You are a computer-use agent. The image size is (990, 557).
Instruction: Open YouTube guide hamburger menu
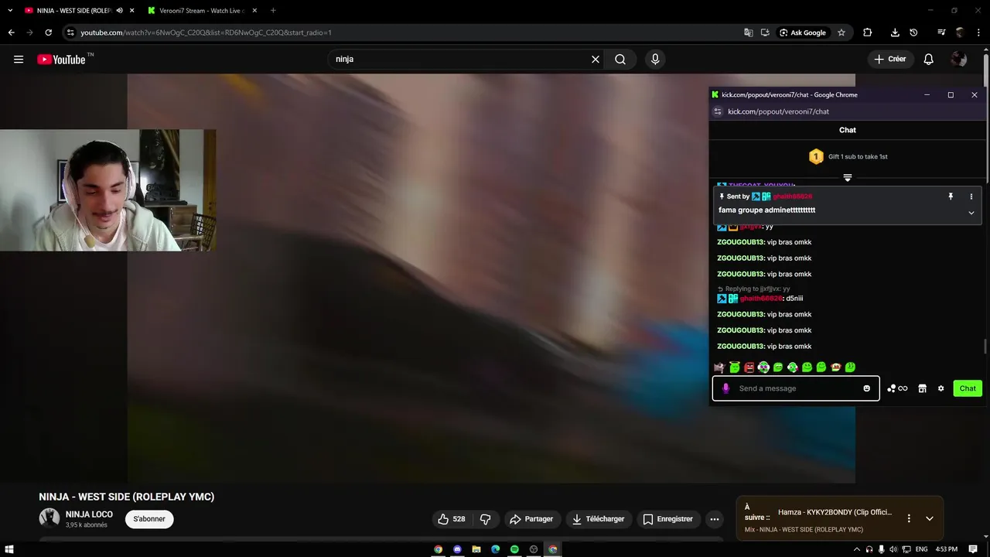click(x=19, y=60)
